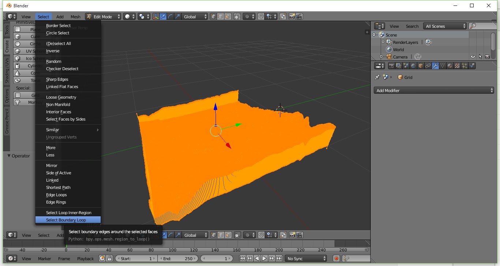Open the Render properties tab
Viewport: 500px width, 266px height.
[x=391, y=66]
